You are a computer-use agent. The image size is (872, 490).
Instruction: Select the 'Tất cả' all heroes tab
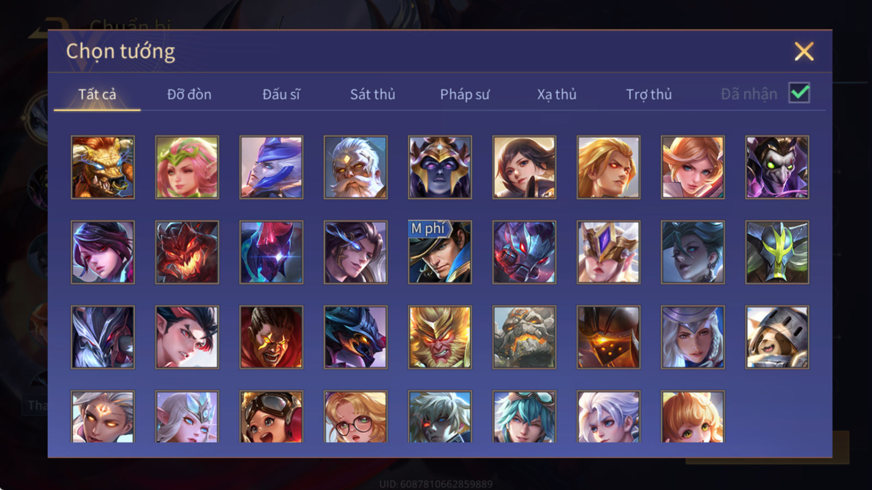point(97,94)
